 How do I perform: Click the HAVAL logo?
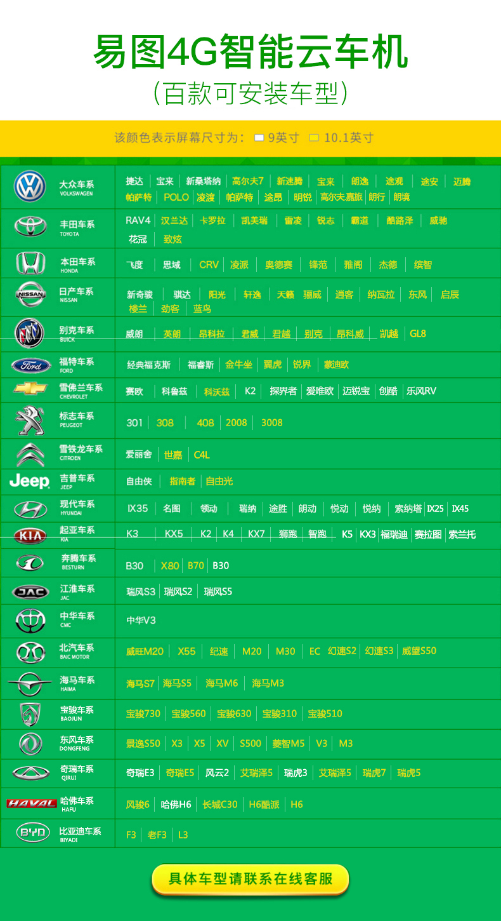[x=31, y=803]
